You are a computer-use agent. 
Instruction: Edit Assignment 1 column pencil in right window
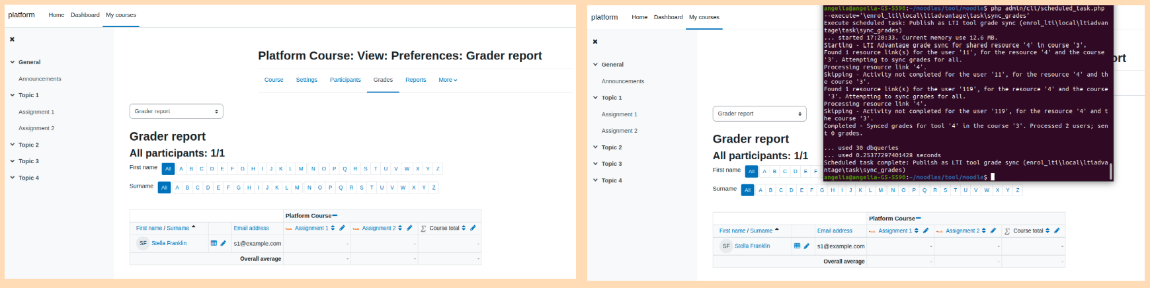tap(926, 231)
